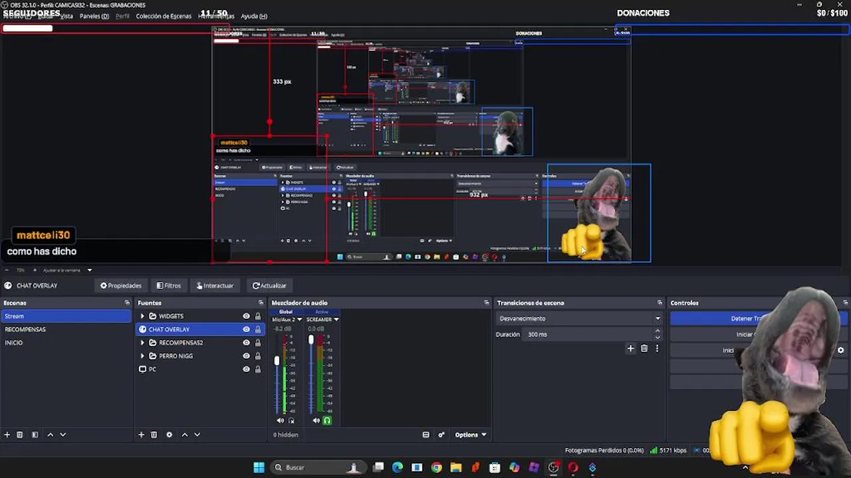The image size is (851, 478).
Task: Open transition three-dot menu
Action: [x=657, y=348]
